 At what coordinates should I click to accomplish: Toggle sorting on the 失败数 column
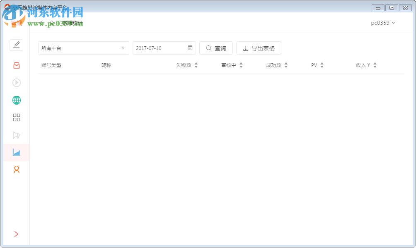196,65
